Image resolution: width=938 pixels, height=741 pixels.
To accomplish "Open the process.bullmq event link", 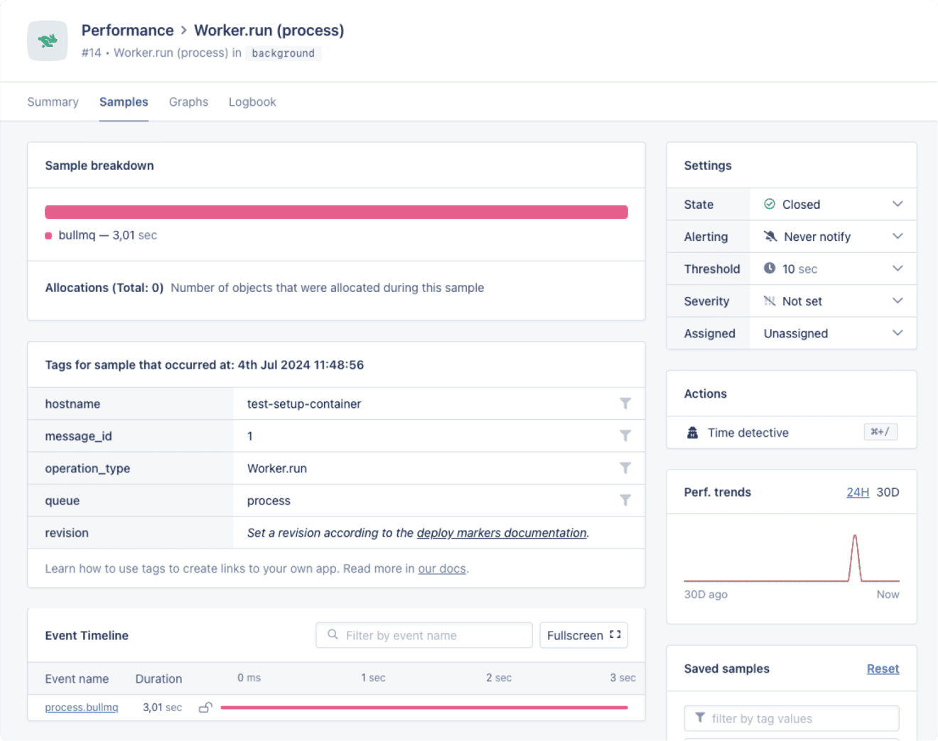I will click(x=82, y=708).
